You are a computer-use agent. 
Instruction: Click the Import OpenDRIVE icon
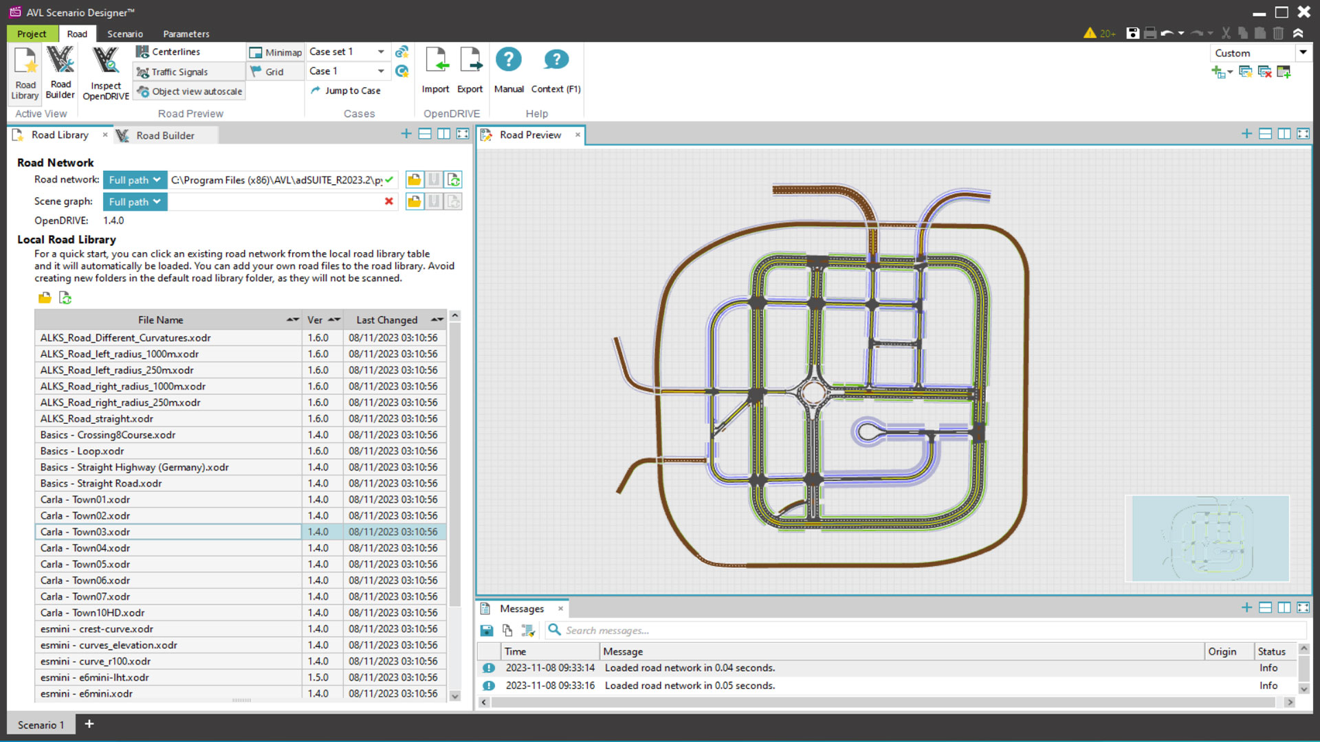[x=435, y=71]
